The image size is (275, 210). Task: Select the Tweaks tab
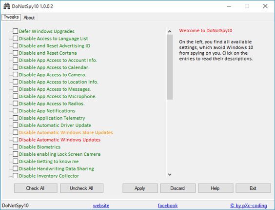pyautogui.click(x=11, y=17)
